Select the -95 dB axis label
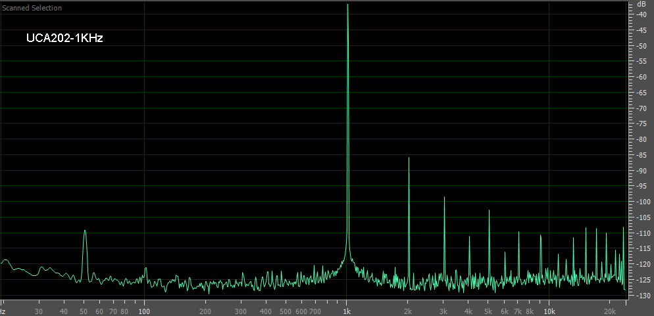The height and width of the screenshot is (316, 654). pyautogui.click(x=641, y=187)
